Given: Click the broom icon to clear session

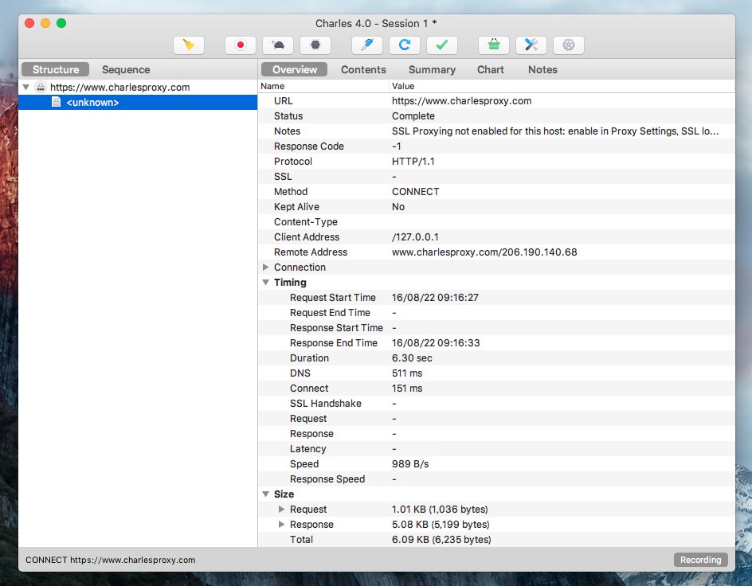Looking at the screenshot, I should point(188,45).
